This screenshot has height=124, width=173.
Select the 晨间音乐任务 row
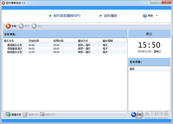click(14, 45)
